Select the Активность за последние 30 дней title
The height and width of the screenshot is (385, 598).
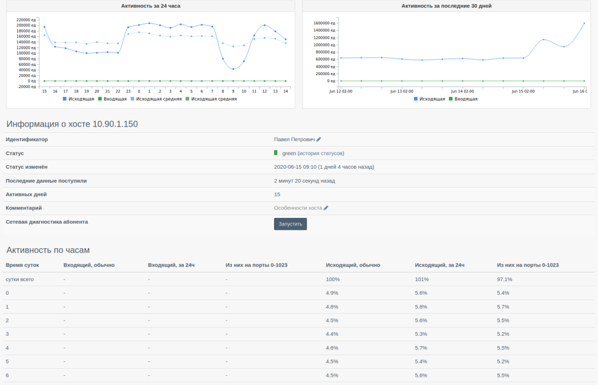tap(446, 6)
